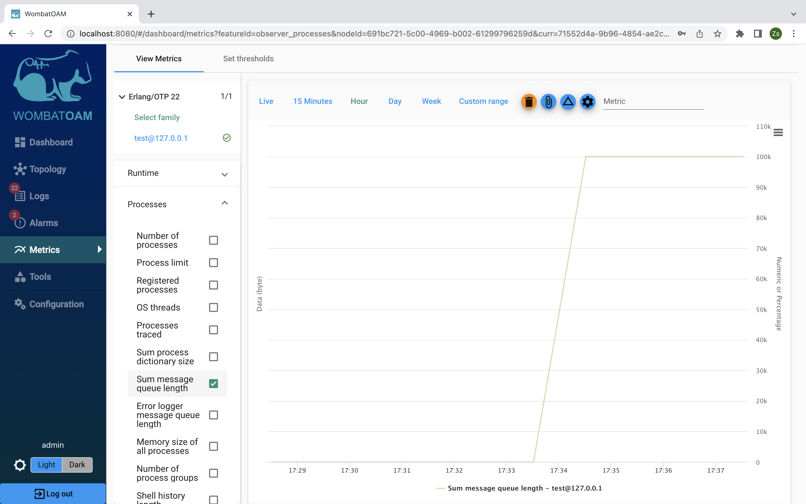Check Processes traced metric

(213, 330)
